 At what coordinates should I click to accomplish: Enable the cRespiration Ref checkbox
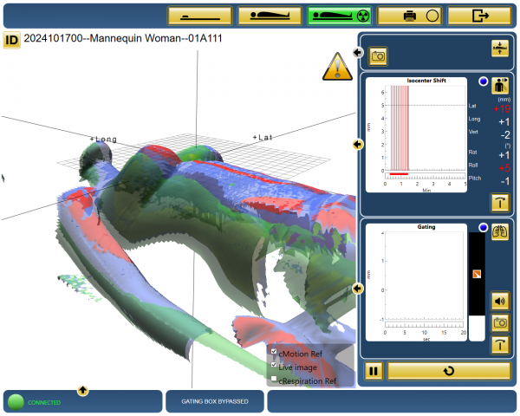click(x=274, y=378)
